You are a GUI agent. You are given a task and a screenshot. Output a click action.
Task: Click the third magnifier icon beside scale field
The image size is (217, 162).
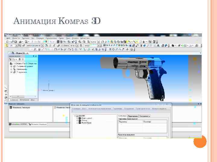88,42
